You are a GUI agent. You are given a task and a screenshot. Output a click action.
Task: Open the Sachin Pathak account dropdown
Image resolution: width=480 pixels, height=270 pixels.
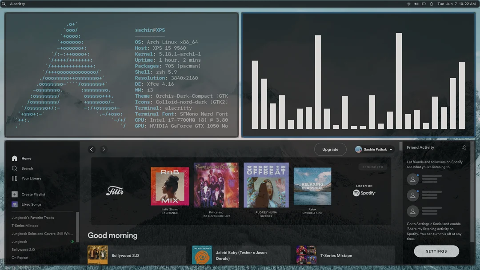[x=374, y=149]
